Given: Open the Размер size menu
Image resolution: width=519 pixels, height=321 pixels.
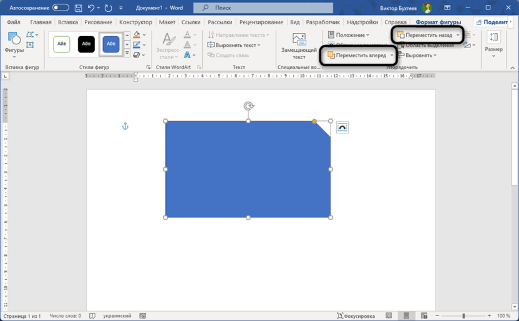Looking at the screenshot, I should tap(493, 42).
